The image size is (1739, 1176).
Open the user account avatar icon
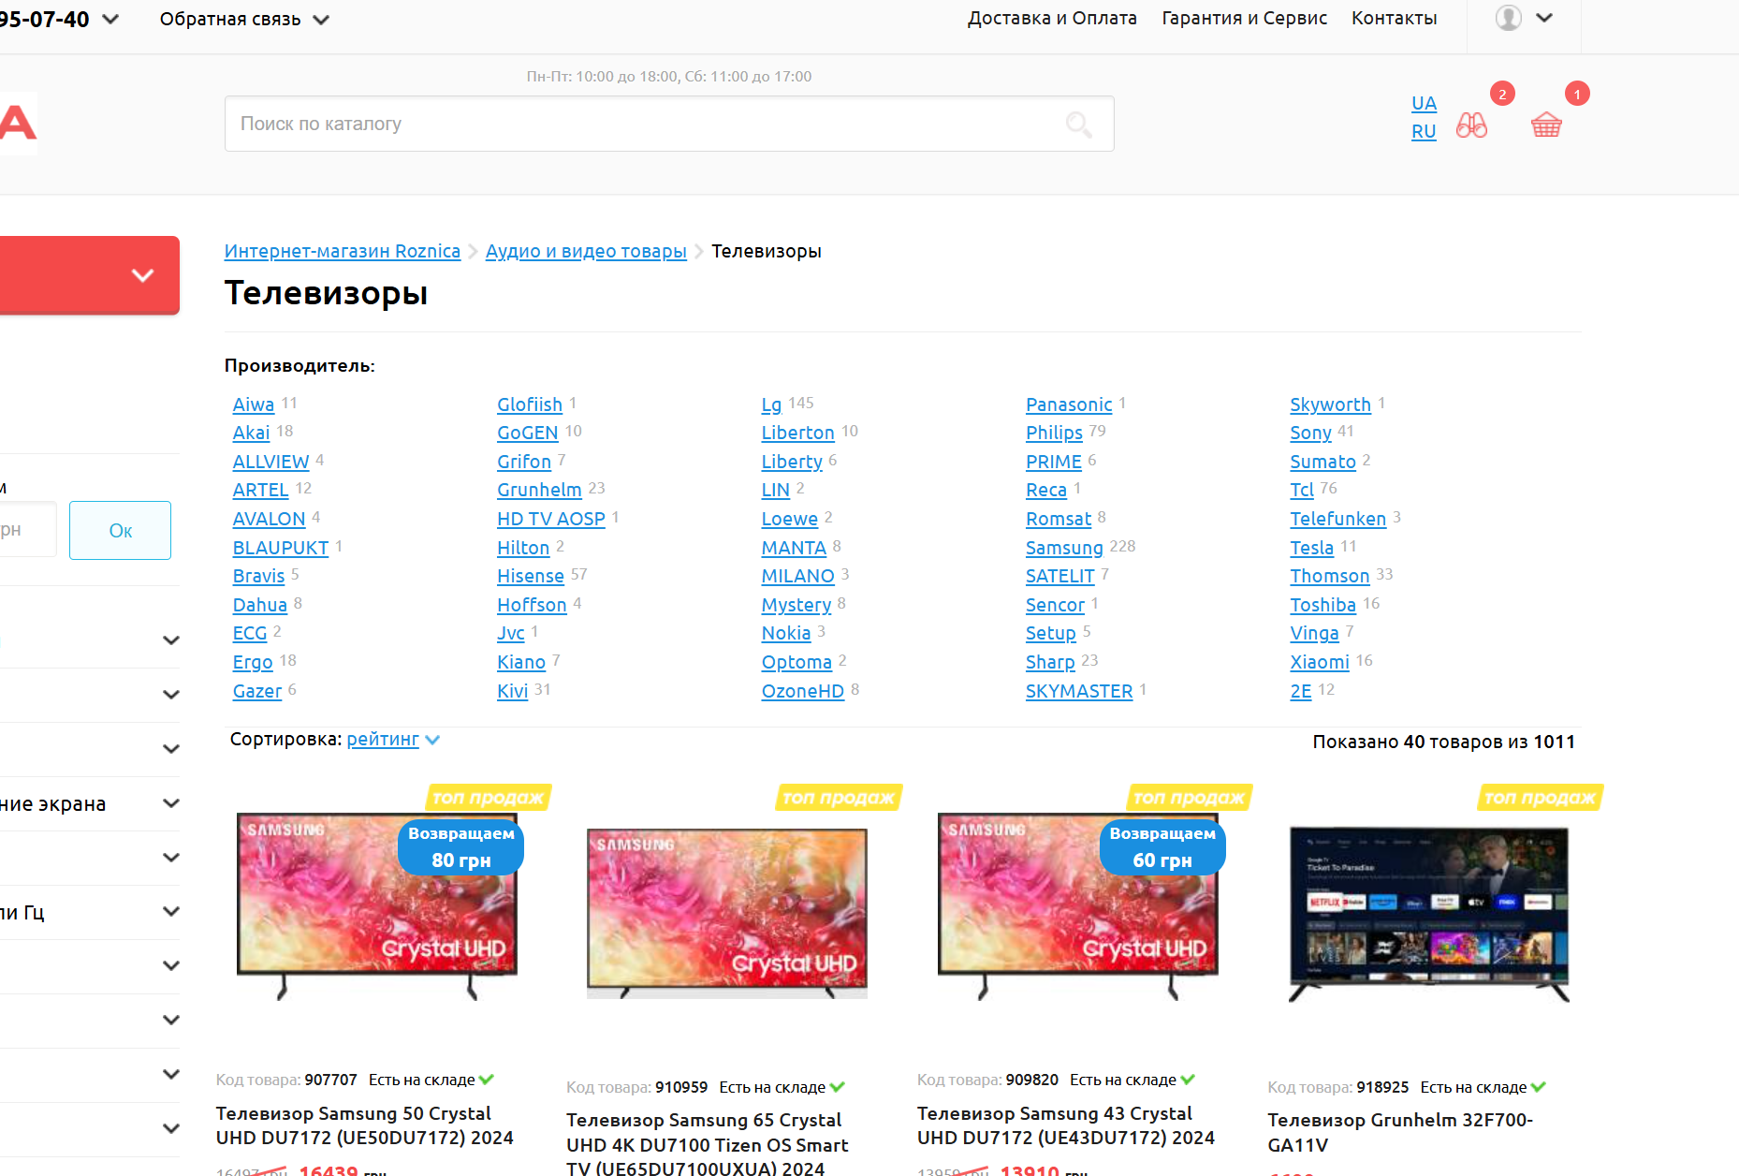coord(1508,18)
